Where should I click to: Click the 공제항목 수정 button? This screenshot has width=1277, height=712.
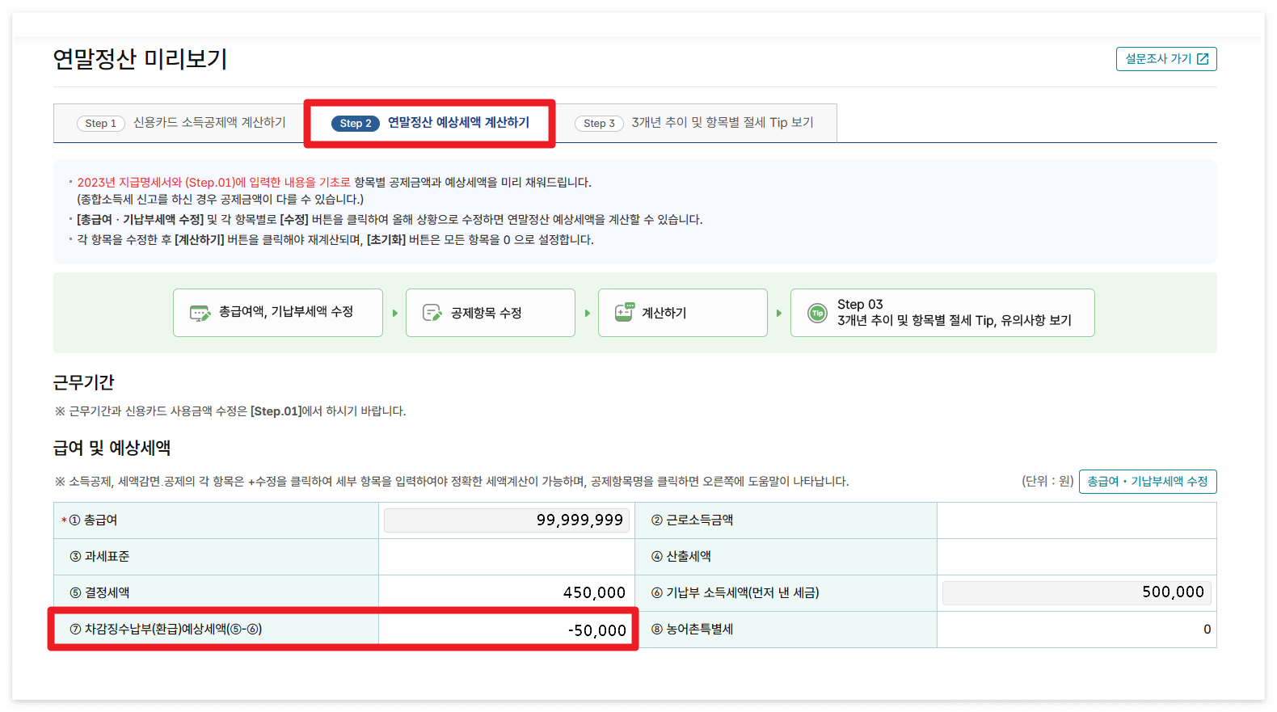pyautogui.click(x=491, y=313)
